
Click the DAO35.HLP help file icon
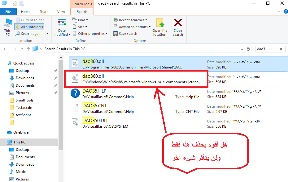tap(75, 93)
